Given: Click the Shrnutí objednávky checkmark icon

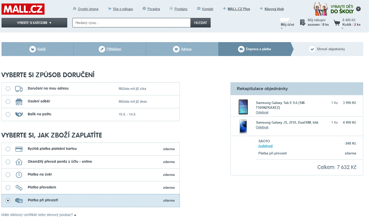Looking at the screenshot, I should point(312,49).
